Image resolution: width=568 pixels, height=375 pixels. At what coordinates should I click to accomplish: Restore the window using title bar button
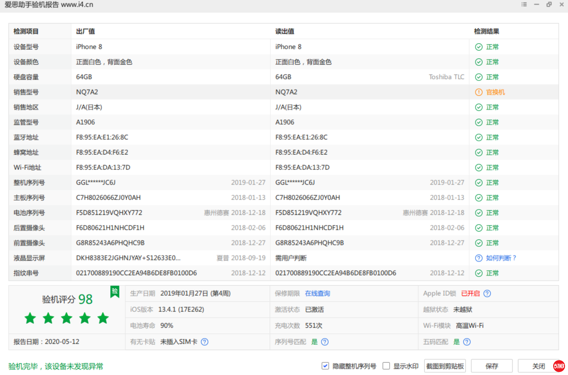[549, 4]
